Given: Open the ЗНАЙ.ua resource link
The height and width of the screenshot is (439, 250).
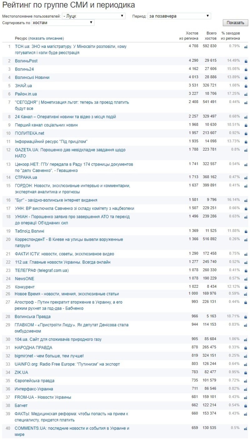Looking at the screenshot, I should point(23,85).
